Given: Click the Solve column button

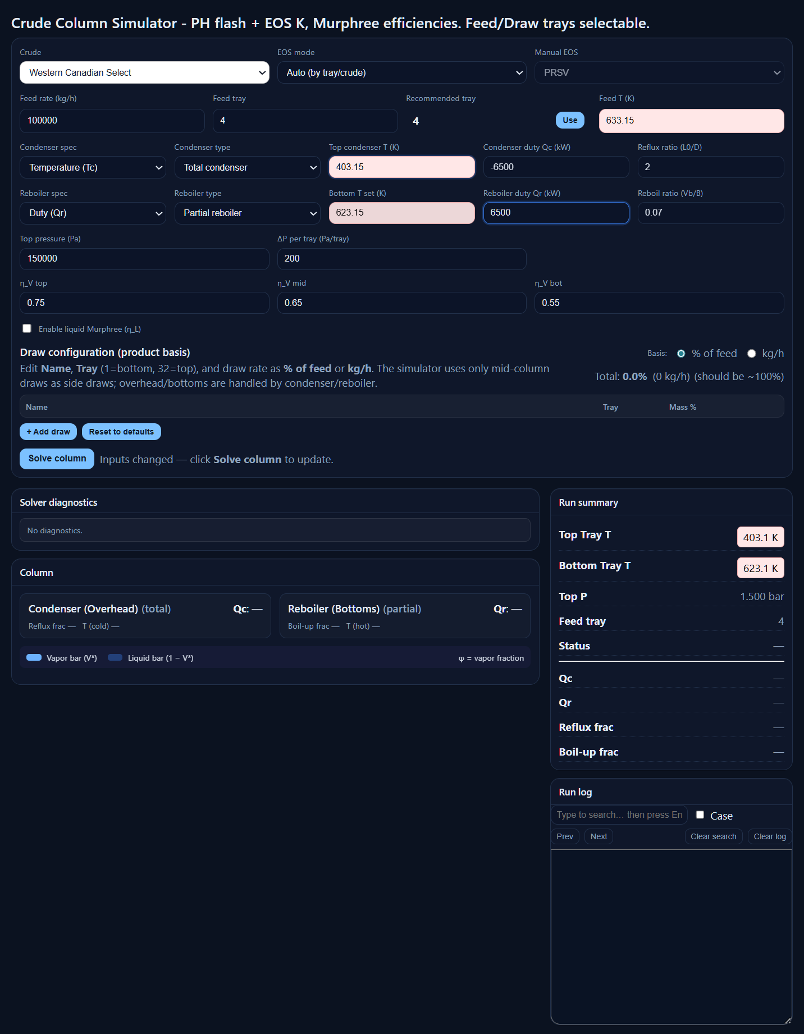Looking at the screenshot, I should click(57, 459).
